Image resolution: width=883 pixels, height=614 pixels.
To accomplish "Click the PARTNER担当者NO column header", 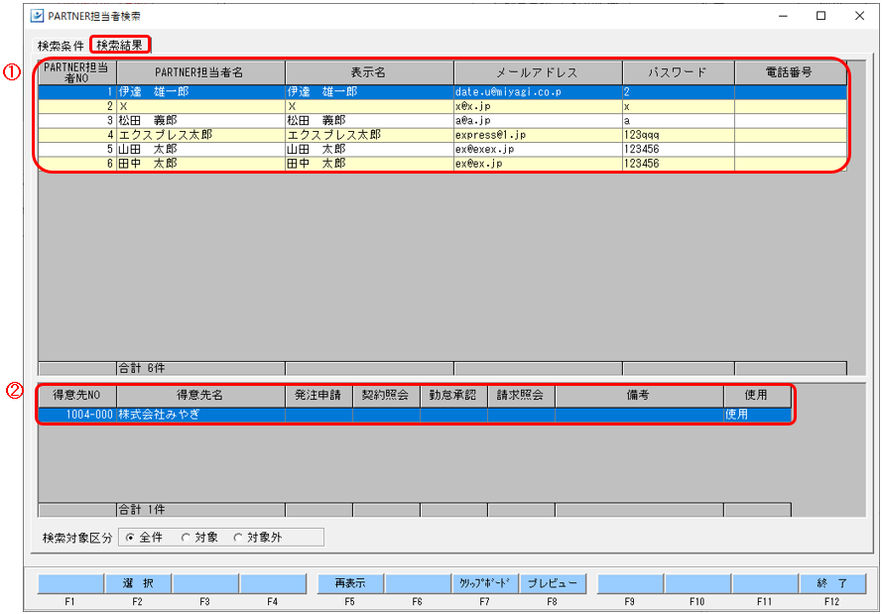I will point(77,72).
